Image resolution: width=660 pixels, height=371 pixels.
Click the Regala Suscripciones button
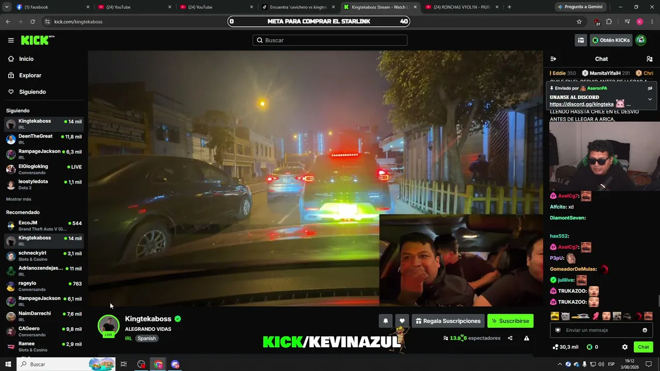pos(448,321)
